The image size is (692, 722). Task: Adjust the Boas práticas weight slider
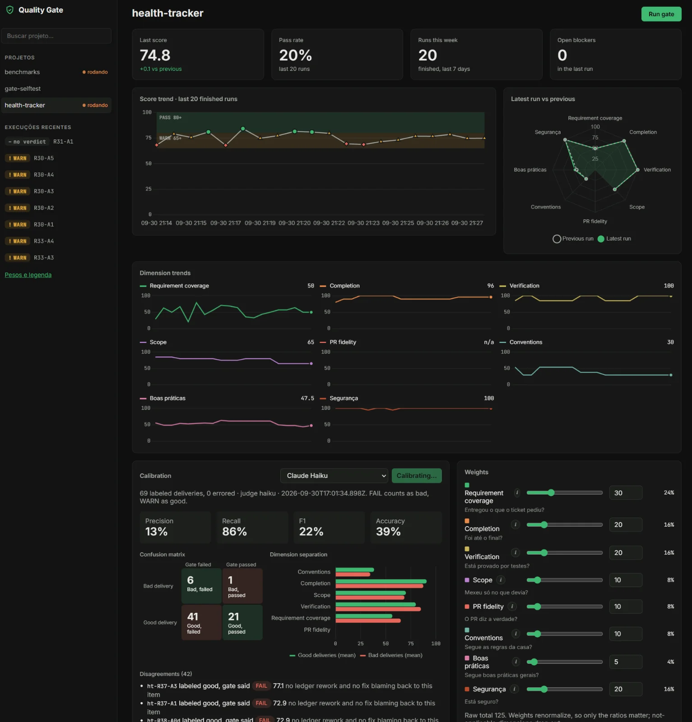click(x=564, y=662)
